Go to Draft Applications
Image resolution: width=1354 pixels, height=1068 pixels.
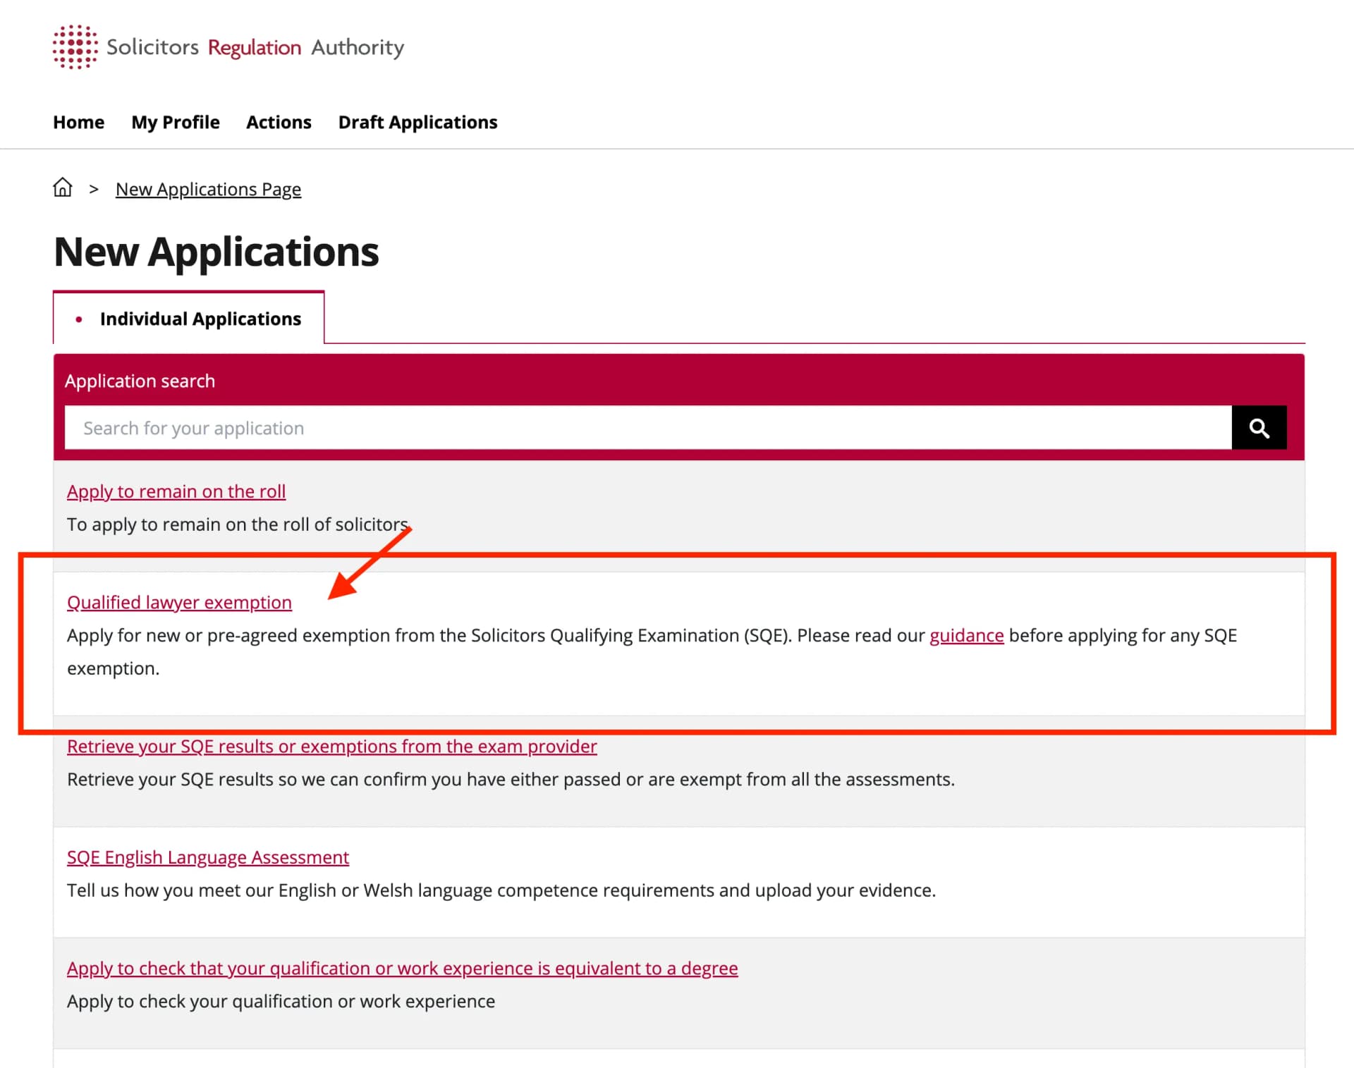pos(417,122)
